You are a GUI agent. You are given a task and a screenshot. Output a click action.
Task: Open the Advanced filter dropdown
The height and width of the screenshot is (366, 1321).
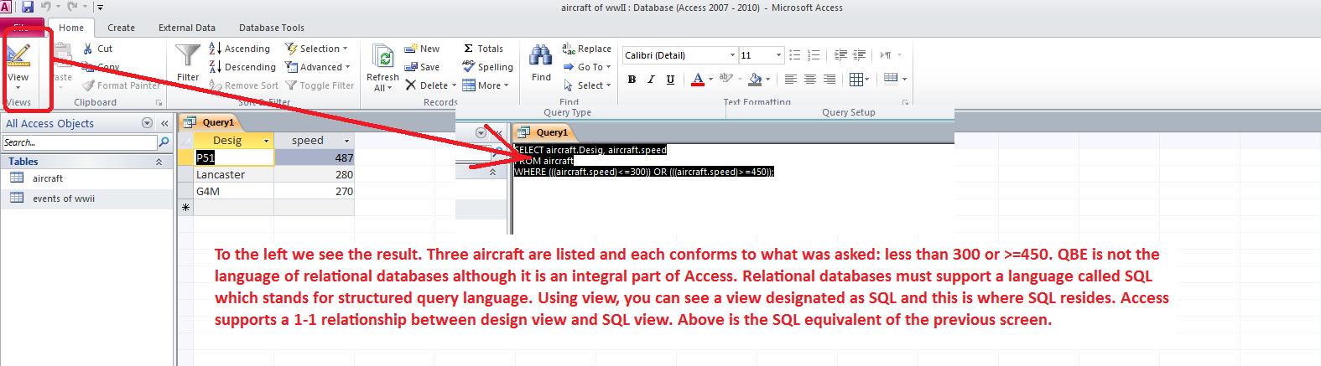[x=318, y=67]
